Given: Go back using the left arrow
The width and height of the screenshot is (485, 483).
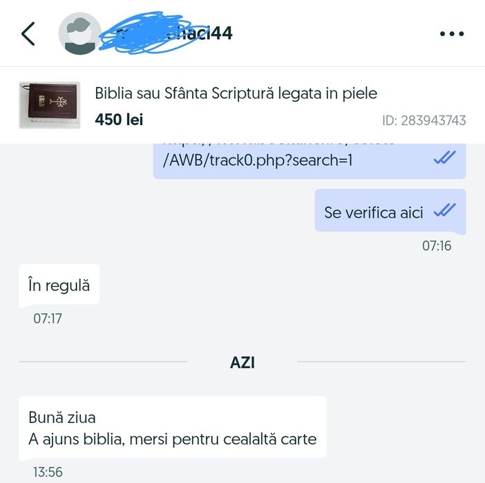Looking at the screenshot, I should coord(28,34).
